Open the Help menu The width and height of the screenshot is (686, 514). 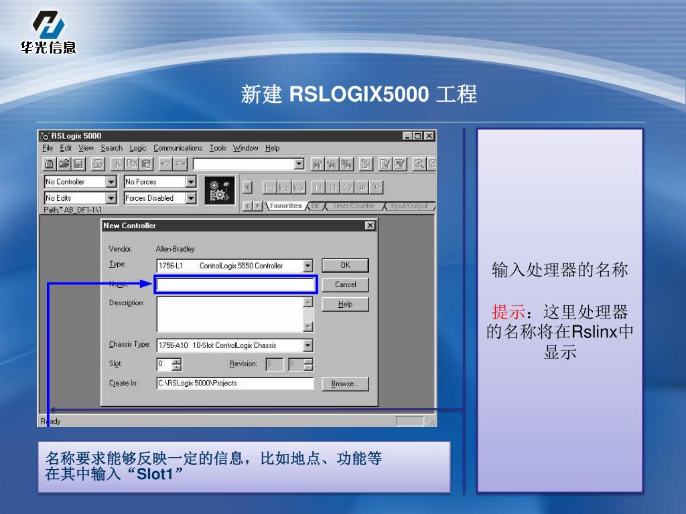point(272,148)
